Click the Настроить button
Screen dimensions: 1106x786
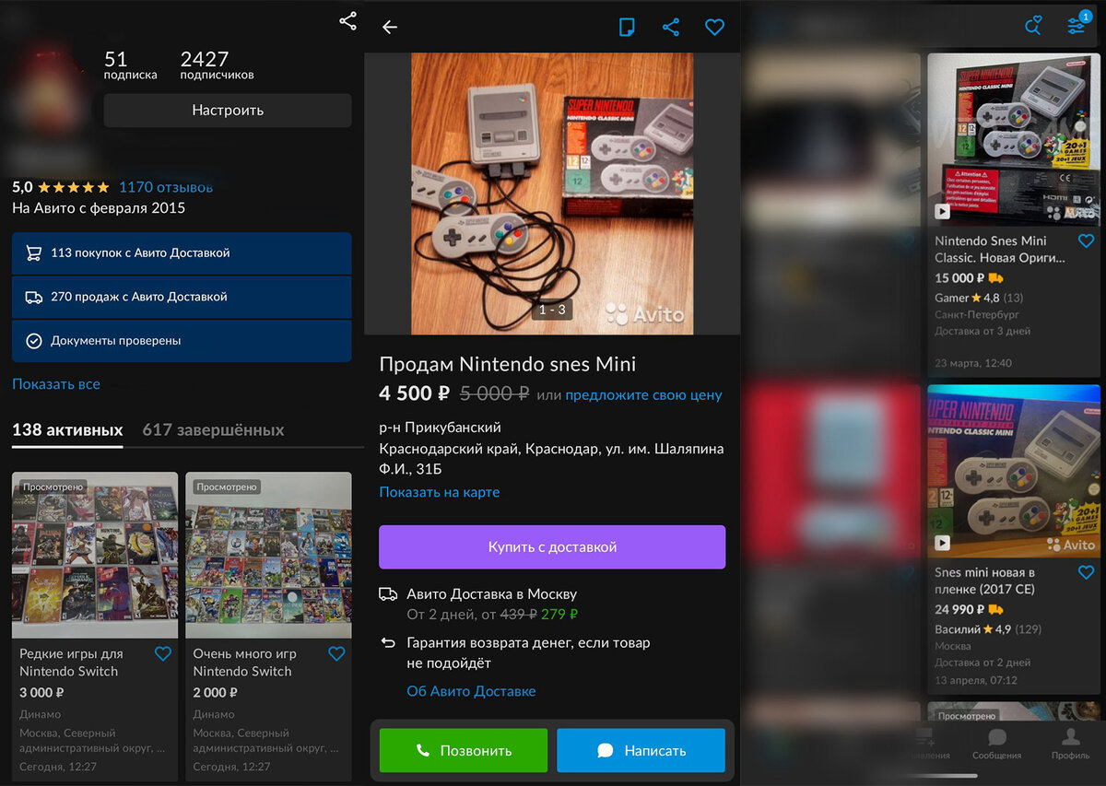click(x=228, y=111)
